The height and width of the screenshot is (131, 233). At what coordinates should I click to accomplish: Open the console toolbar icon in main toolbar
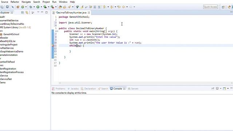pyautogui.click(x=7, y=7)
